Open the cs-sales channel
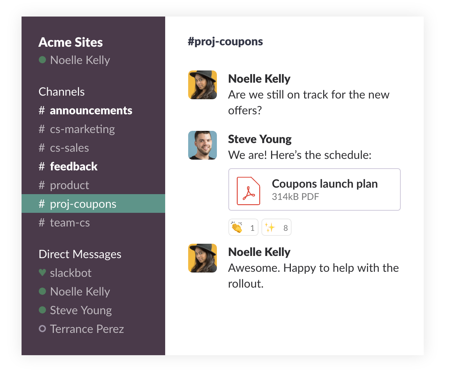The height and width of the screenshot is (371, 451). pyautogui.click(x=69, y=148)
